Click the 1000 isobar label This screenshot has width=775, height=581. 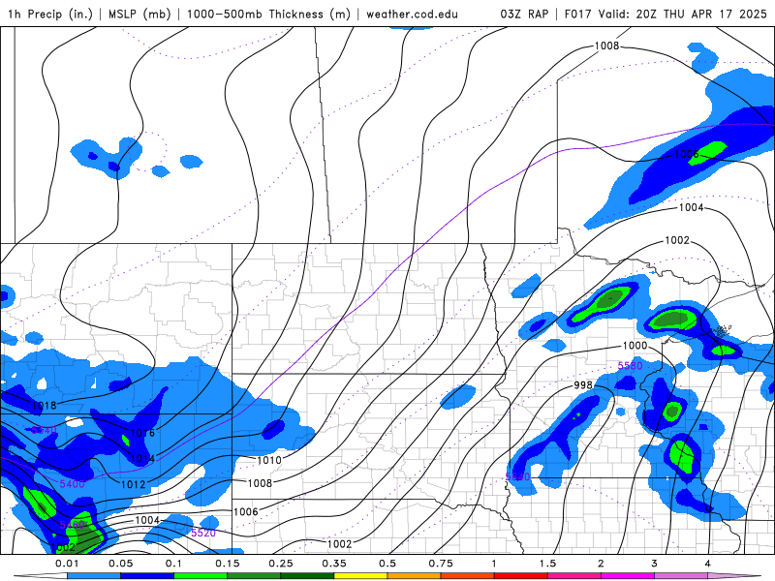635,346
